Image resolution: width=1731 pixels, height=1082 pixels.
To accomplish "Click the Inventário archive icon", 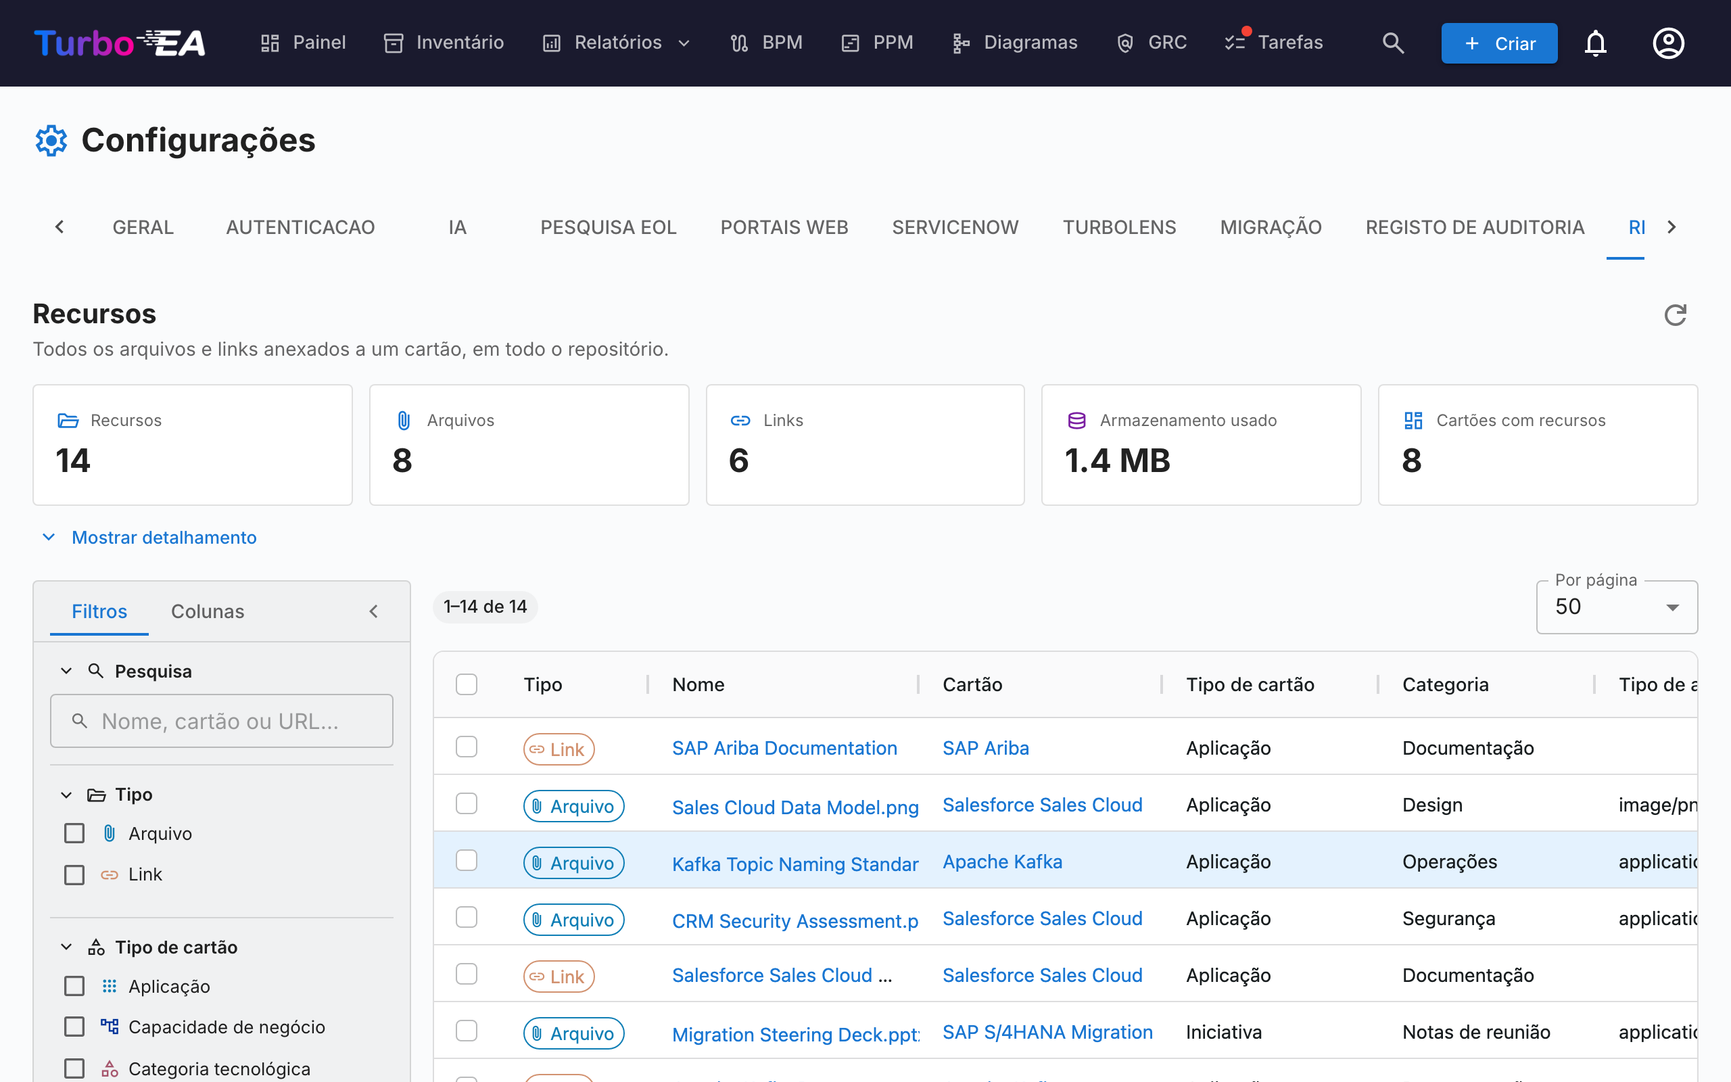I will pyautogui.click(x=394, y=43).
